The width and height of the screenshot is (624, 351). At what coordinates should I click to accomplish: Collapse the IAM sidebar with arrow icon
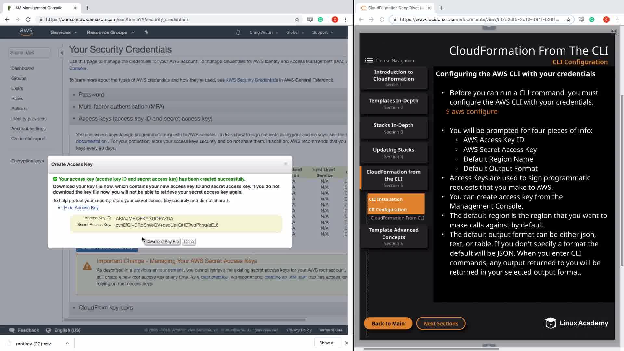(x=61, y=53)
